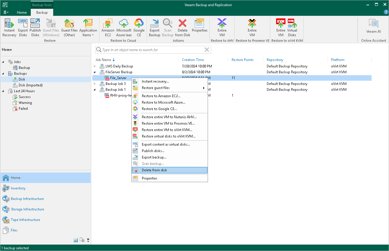Select Home view in bottom navigation pane
Viewport: 389px width, 251px height.
pos(46,178)
